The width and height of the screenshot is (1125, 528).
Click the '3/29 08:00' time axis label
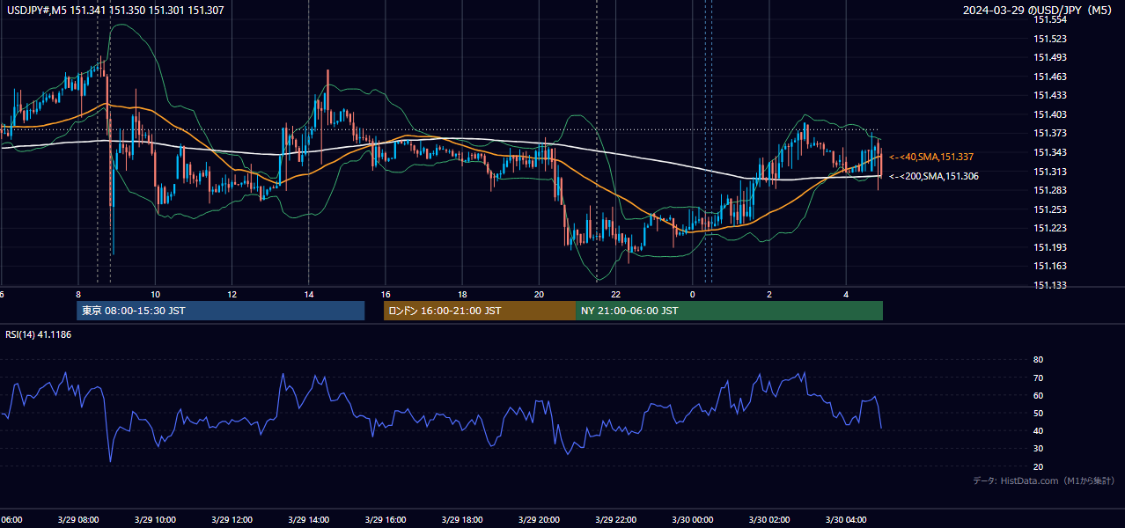(78, 519)
